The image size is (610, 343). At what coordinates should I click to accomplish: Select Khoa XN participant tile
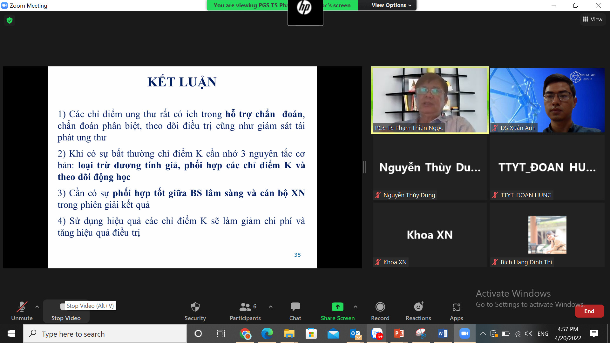(x=430, y=235)
